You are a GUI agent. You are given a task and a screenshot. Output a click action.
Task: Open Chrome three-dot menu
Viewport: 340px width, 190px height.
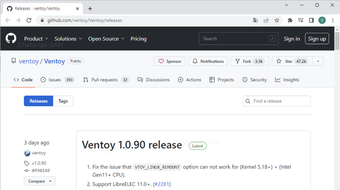tap(333, 20)
